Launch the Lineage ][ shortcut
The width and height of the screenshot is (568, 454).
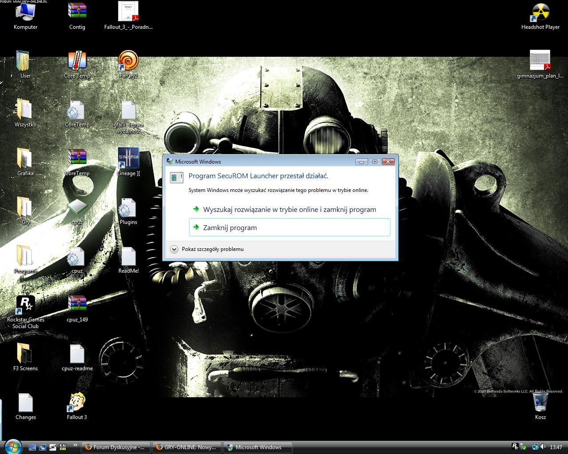tap(128, 162)
